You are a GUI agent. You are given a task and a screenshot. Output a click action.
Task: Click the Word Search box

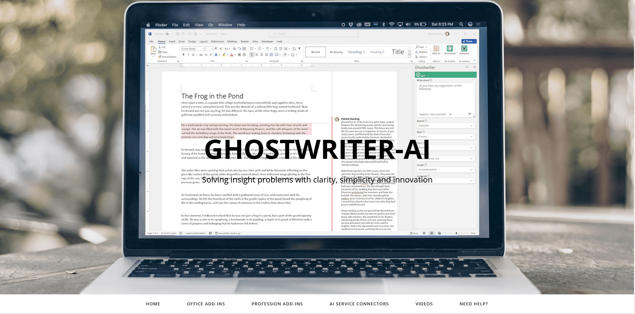314,34
